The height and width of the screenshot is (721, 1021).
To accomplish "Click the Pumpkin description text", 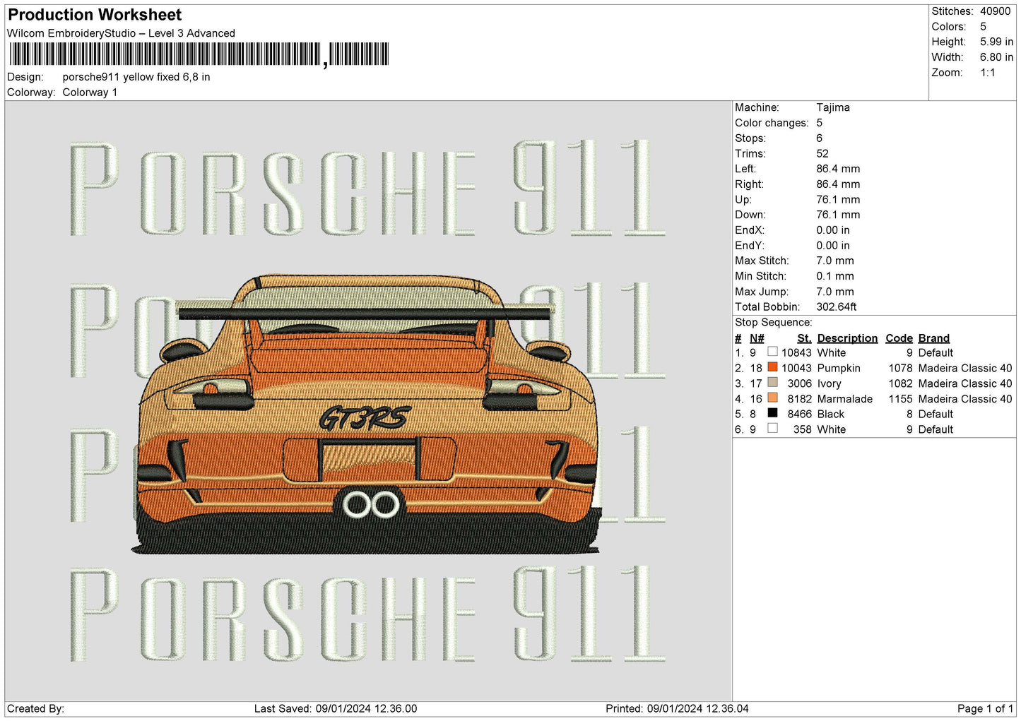I will point(839,368).
